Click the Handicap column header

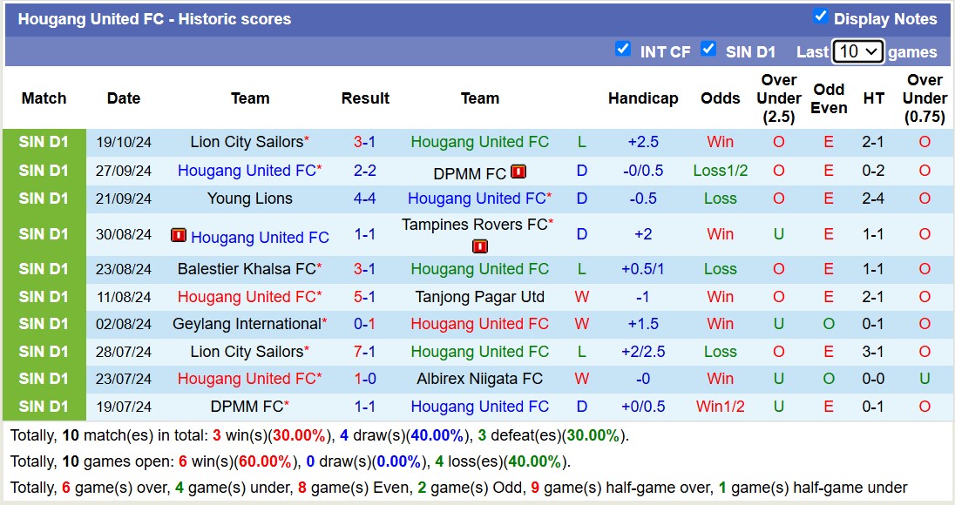[x=643, y=98]
